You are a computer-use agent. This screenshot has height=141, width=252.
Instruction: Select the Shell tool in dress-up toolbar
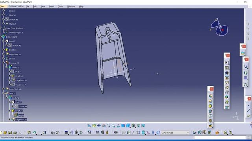[210, 111]
